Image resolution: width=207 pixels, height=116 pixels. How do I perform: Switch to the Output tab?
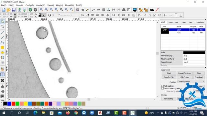click(170, 23)
